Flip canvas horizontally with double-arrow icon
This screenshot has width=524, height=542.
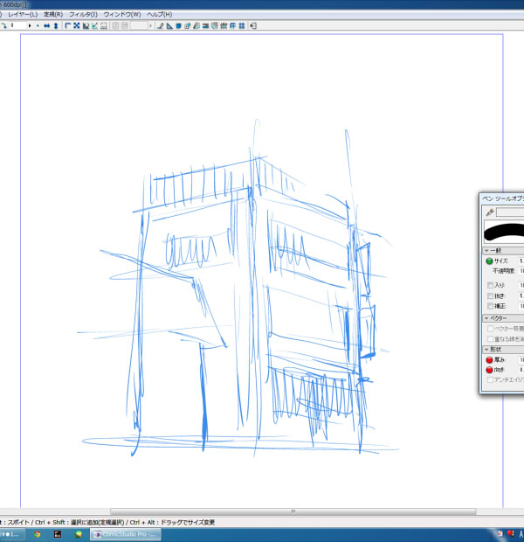tap(46, 25)
